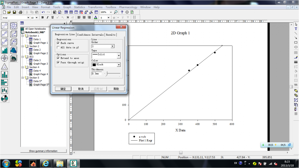Select the polar plot graph icon
The image size is (299, 168).
4,58
